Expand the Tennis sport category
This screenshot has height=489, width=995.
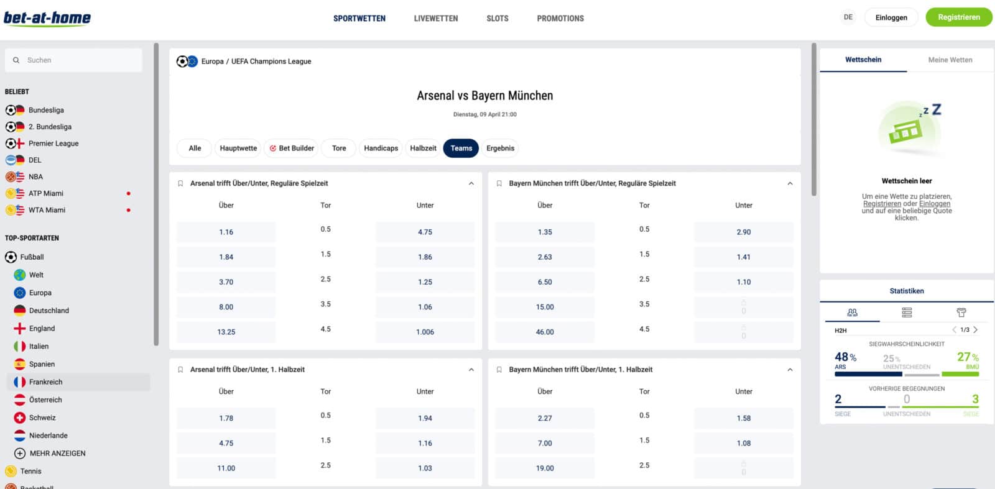point(30,471)
